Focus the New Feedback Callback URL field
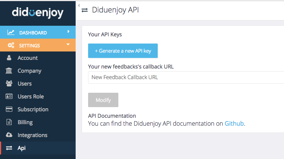The image size is (284, 159). click(x=186, y=77)
